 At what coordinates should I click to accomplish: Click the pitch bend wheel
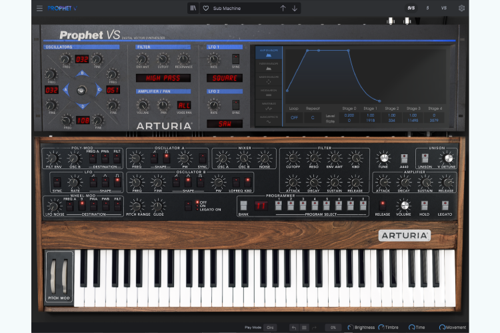[x=53, y=276]
